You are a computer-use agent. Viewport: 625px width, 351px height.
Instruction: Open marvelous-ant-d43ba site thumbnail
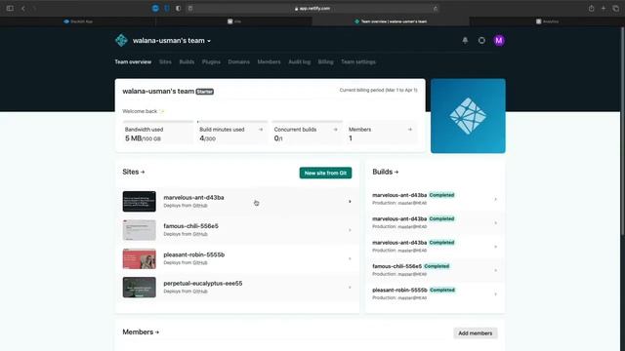tap(139, 202)
